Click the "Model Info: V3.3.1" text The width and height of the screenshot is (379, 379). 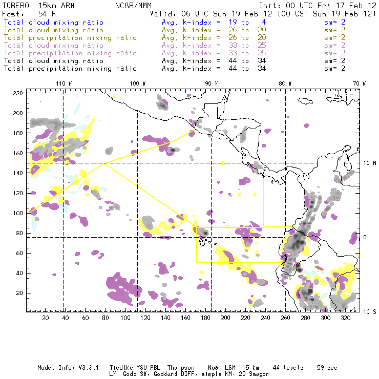tap(68, 368)
